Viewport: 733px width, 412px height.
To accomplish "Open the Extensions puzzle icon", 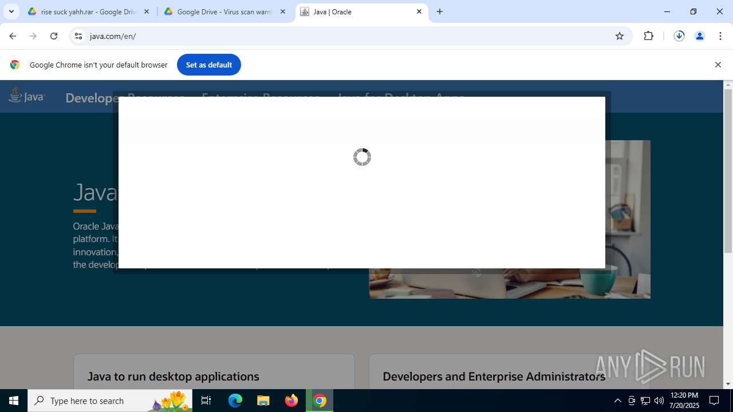I will pos(649,36).
